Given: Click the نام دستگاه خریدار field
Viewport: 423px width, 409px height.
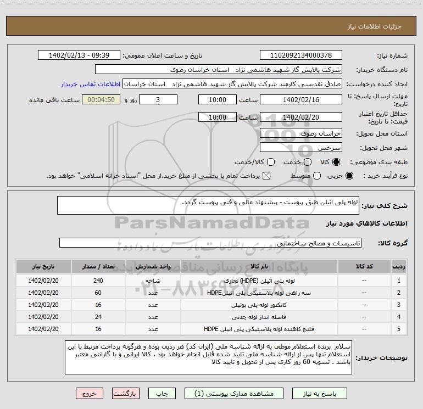Looking at the screenshot, I should point(219,70).
